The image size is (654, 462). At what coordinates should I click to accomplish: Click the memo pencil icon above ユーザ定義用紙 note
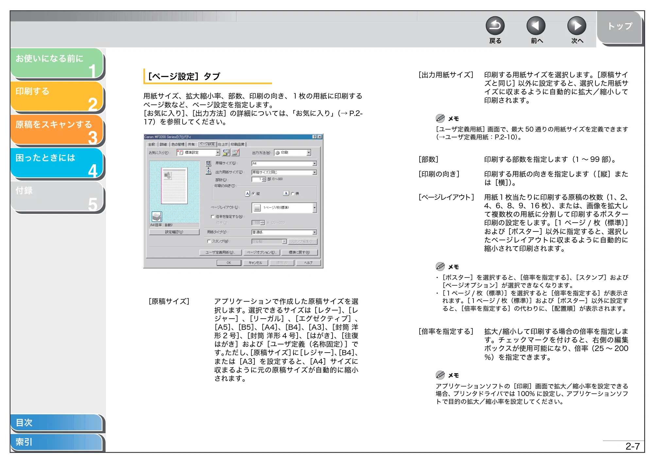(440, 118)
